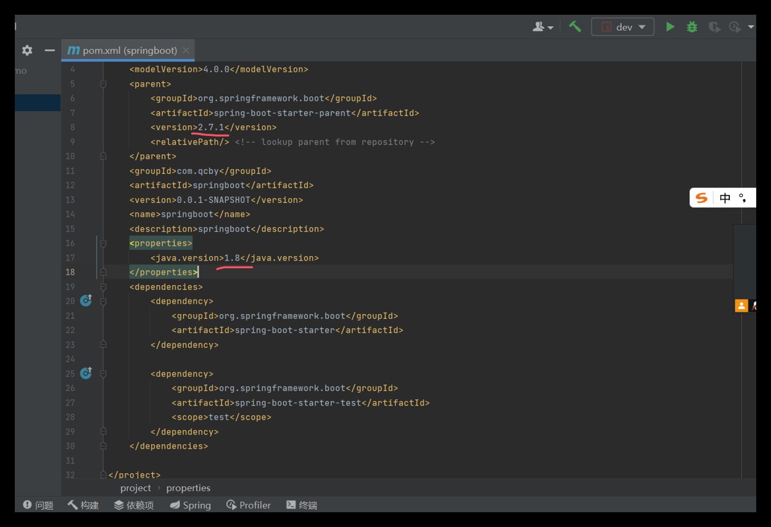Viewport: 771px width, 527px height.
Task: Open project panel settings gear
Action: pos(27,50)
